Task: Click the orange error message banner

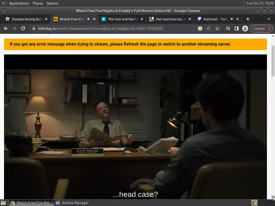Action: 135,44
